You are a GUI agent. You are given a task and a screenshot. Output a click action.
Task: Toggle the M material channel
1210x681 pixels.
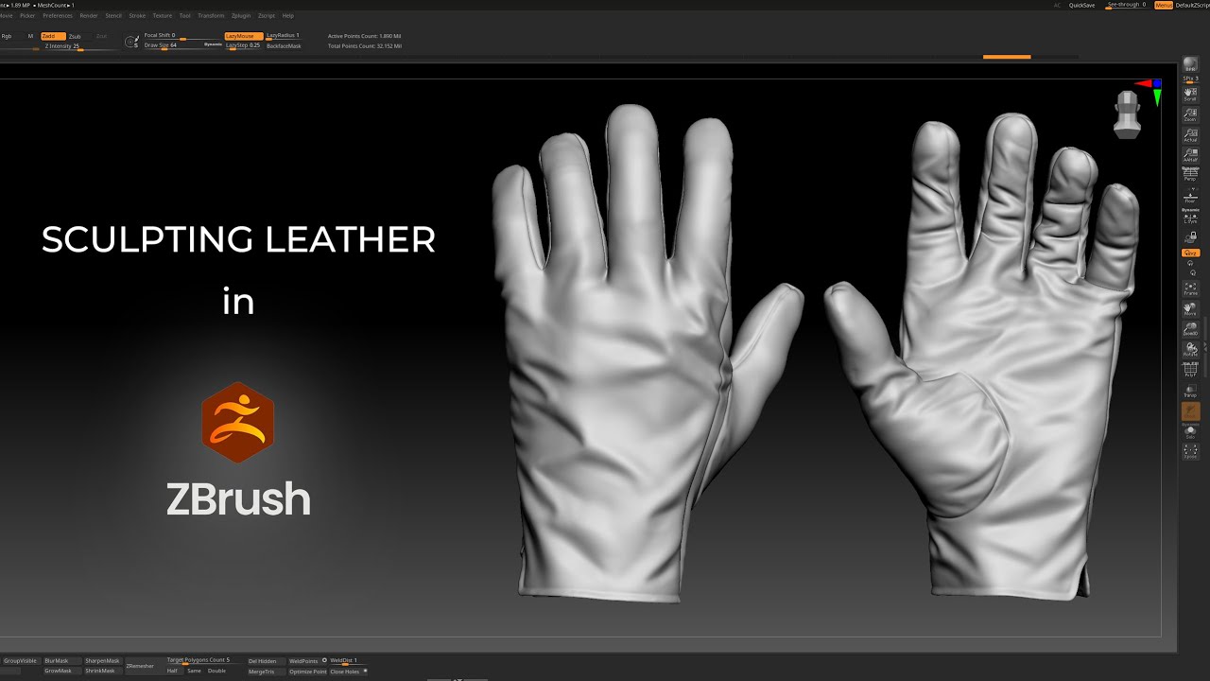[x=30, y=36]
